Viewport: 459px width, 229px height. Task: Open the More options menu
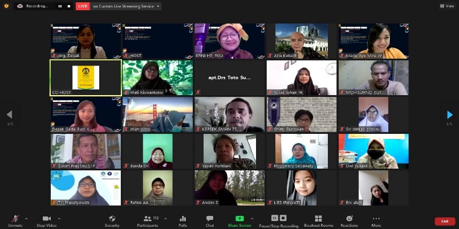point(376,219)
